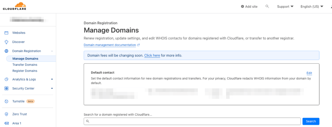Viewport: 332px width, 127px height.
Task: Click the Manage Domains page heading
Action: (111, 30)
